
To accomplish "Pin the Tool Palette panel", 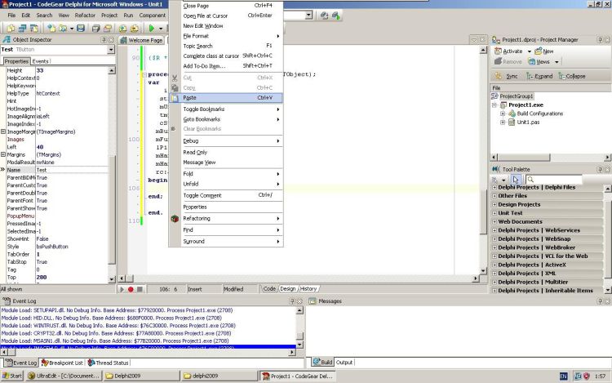I will [x=601, y=169].
